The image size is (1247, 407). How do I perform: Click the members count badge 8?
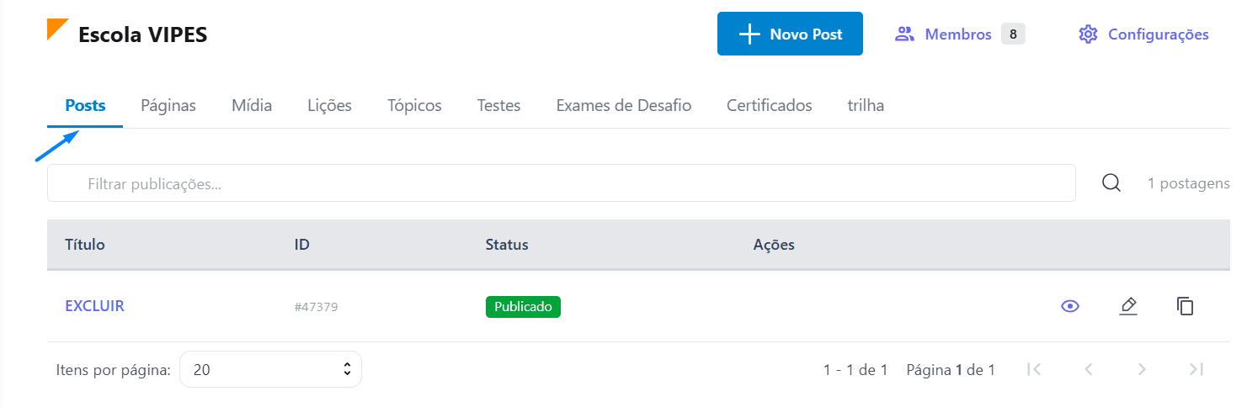1013,34
